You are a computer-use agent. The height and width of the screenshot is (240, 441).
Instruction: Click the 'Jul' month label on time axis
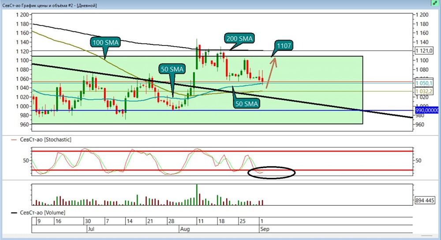91,229
